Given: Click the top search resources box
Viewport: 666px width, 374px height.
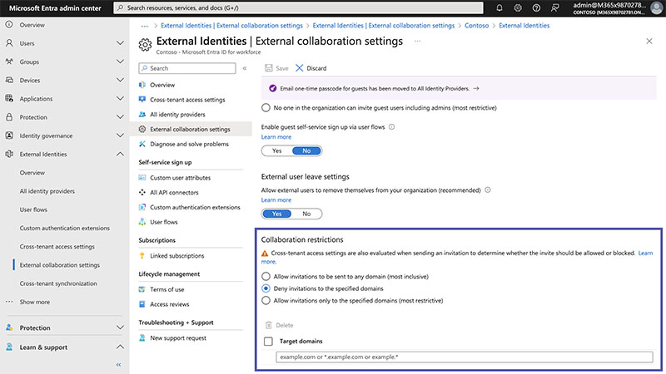Looking at the screenshot, I should pyautogui.click(x=298, y=7).
